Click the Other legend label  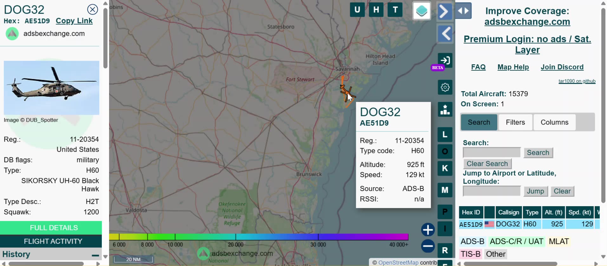pyautogui.click(x=496, y=254)
